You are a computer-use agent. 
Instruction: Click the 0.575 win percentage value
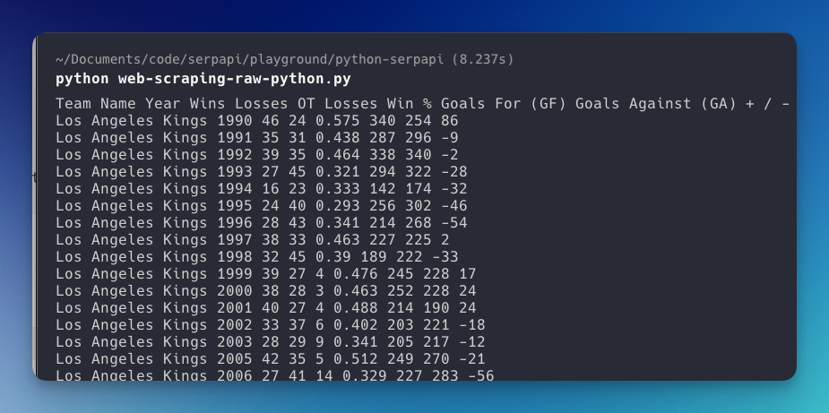[x=337, y=121]
